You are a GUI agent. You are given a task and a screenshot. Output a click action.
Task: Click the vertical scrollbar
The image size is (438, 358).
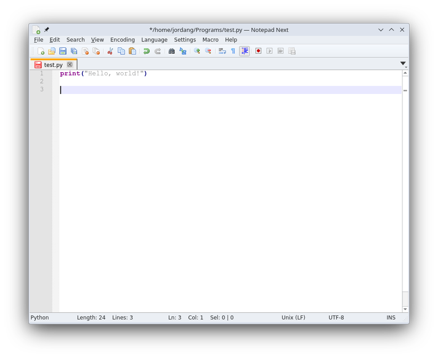coord(405,186)
